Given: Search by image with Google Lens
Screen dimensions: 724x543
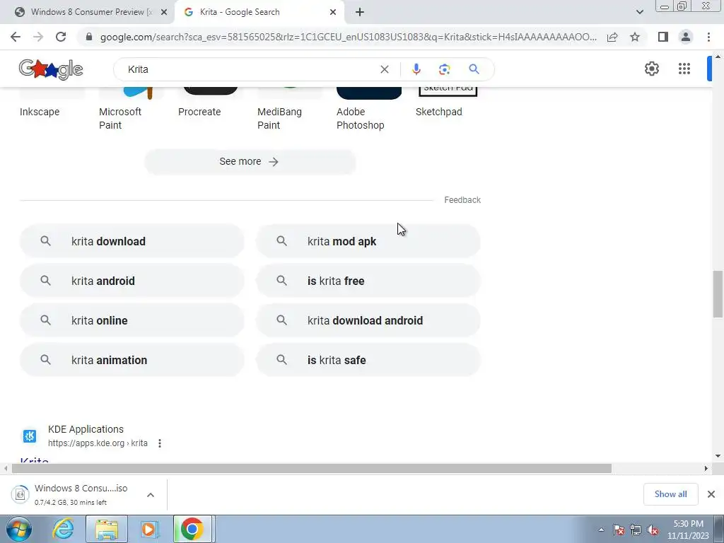Looking at the screenshot, I should 444,69.
